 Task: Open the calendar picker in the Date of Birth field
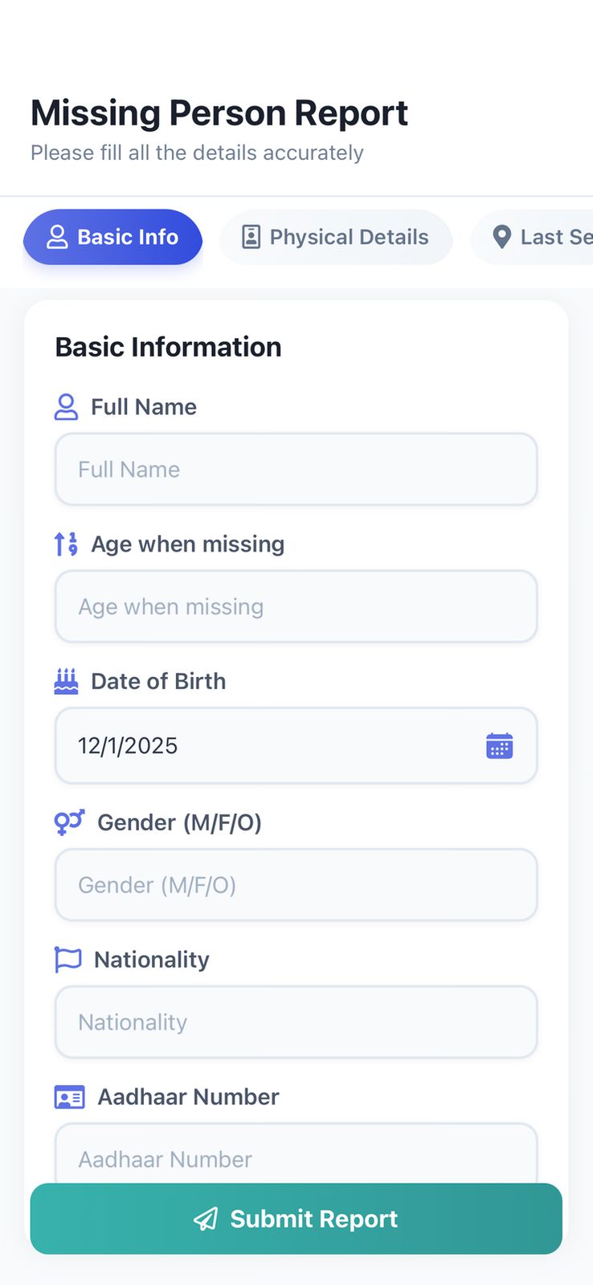point(500,746)
